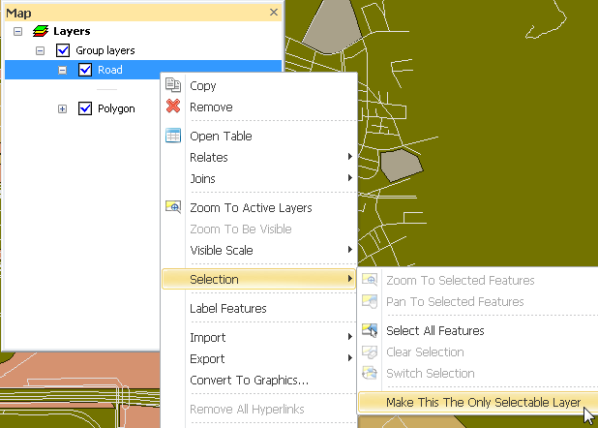Collapse the Group layers node
The image size is (598, 428).
point(40,50)
